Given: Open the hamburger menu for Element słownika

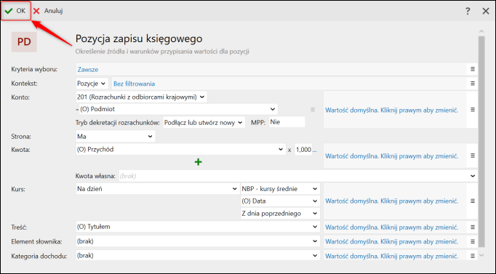Looking at the screenshot, I should click(x=473, y=241).
